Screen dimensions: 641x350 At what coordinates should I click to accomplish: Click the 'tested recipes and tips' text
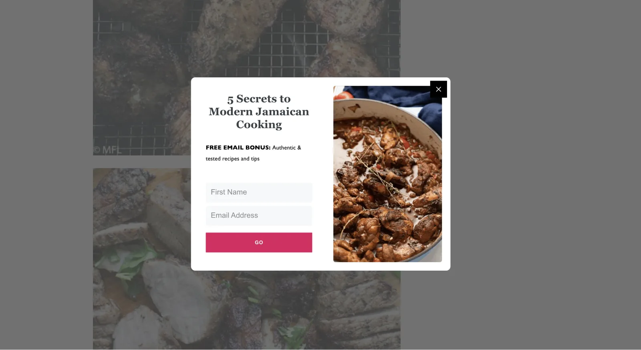[x=232, y=159]
